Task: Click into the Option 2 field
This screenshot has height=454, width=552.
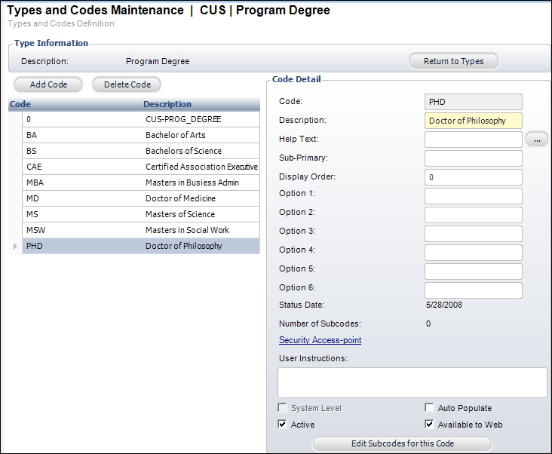Action: coord(473,215)
